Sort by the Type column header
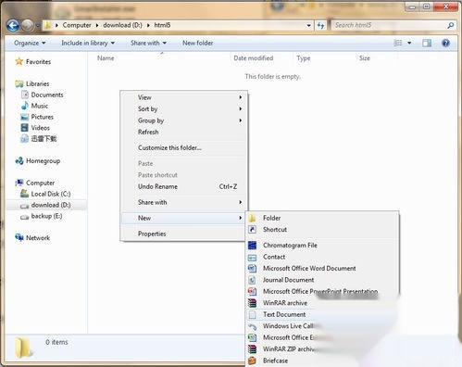The width and height of the screenshot is (462, 367). pos(304,58)
